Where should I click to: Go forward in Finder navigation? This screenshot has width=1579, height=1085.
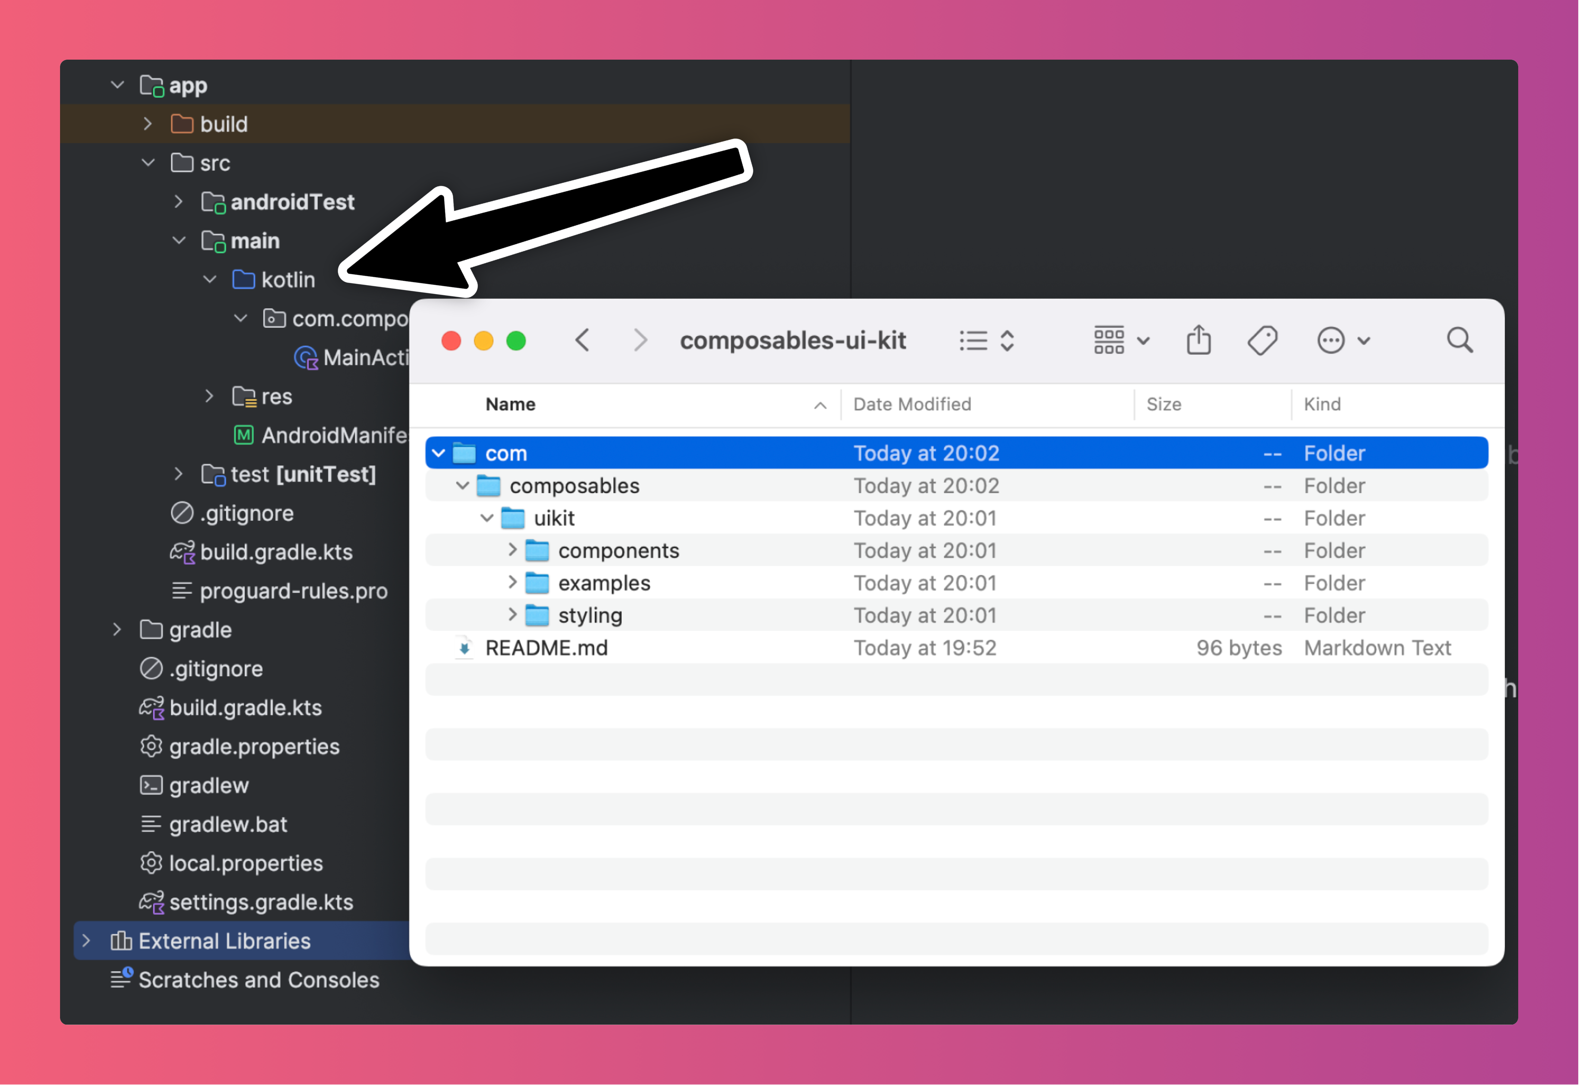639,340
